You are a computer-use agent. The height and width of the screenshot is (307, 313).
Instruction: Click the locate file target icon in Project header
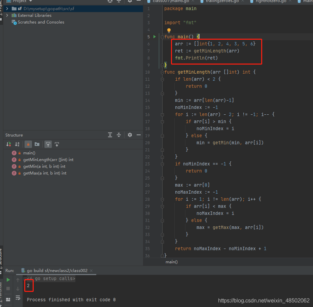coord(110,1)
